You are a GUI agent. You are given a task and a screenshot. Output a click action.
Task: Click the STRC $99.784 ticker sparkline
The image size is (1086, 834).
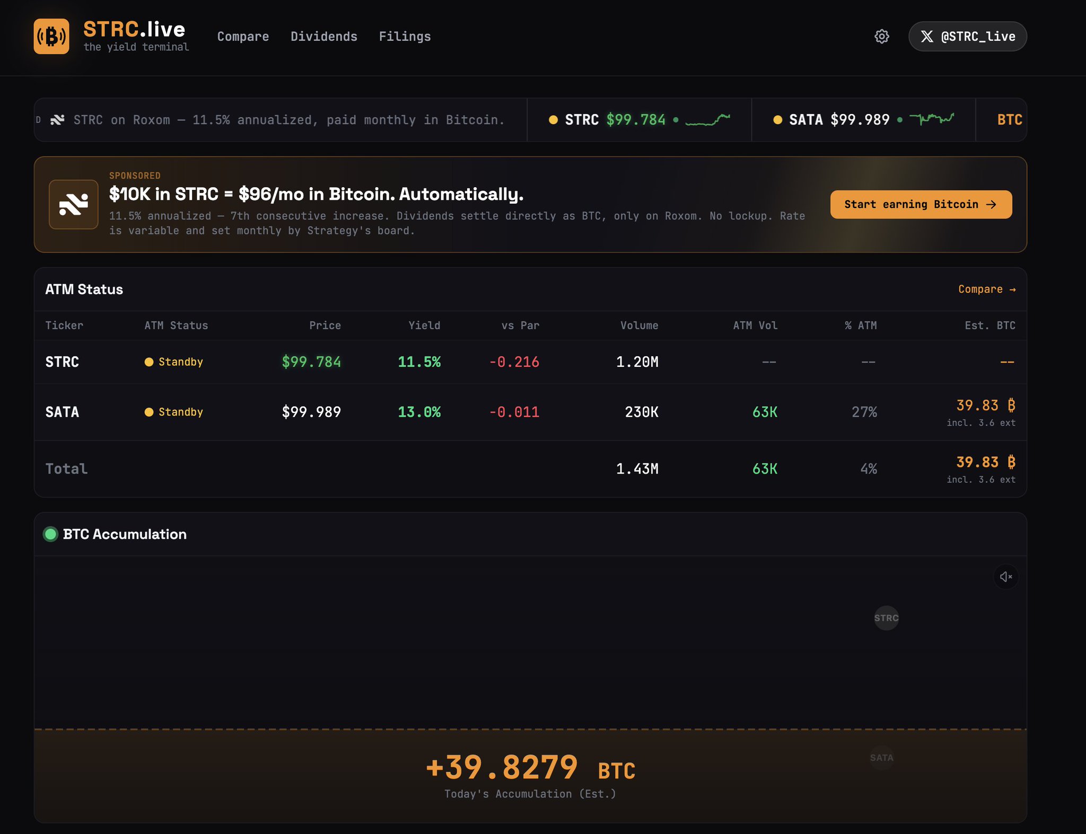(x=707, y=120)
